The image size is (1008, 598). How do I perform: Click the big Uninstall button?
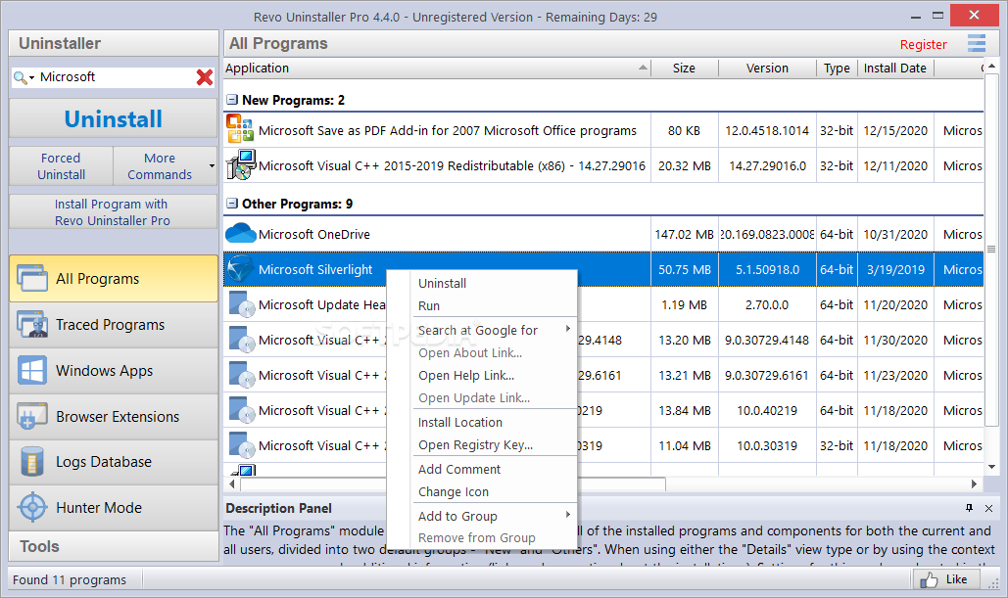(x=114, y=118)
